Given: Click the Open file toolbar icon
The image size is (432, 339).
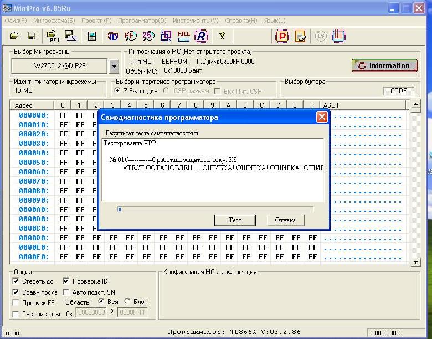Looking at the screenshot, I should pyautogui.click(x=14, y=36).
